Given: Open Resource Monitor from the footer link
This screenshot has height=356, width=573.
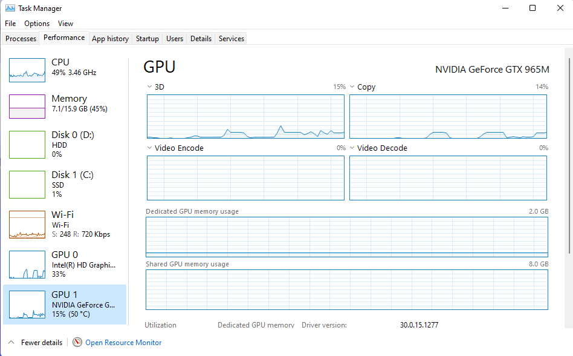Looking at the screenshot, I should click(123, 342).
